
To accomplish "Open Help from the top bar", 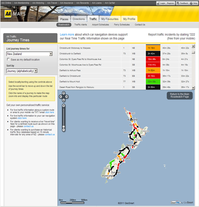I will click(x=193, y=3).
